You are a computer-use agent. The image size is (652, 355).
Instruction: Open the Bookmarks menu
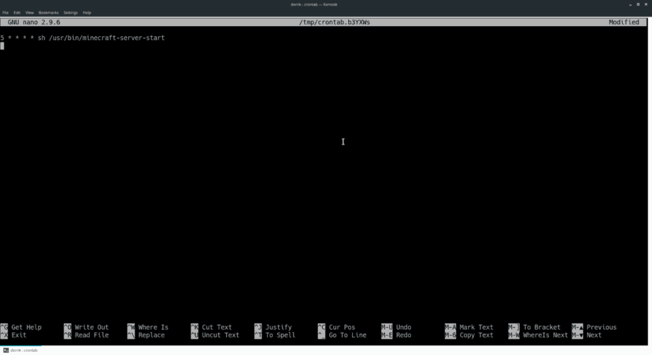(48, 13)
